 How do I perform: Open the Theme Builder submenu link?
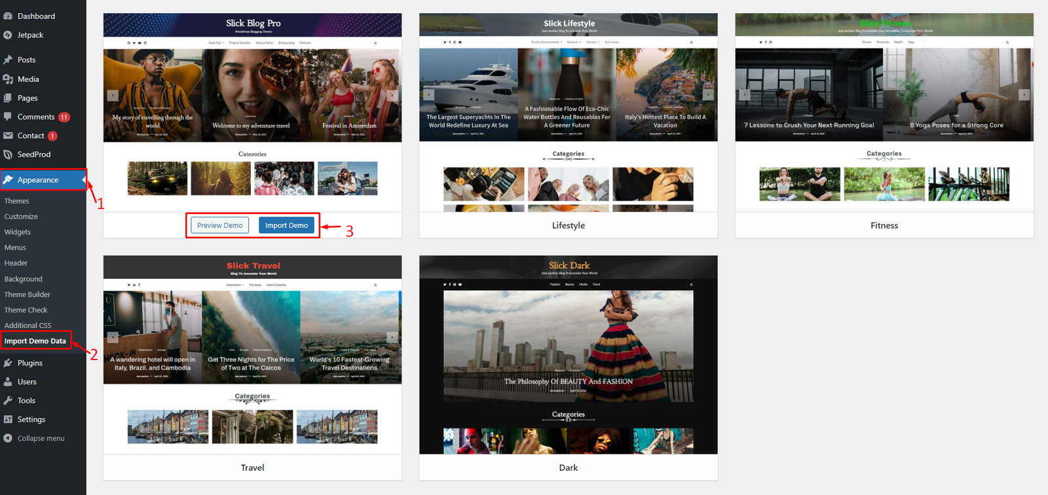point(27,295)
